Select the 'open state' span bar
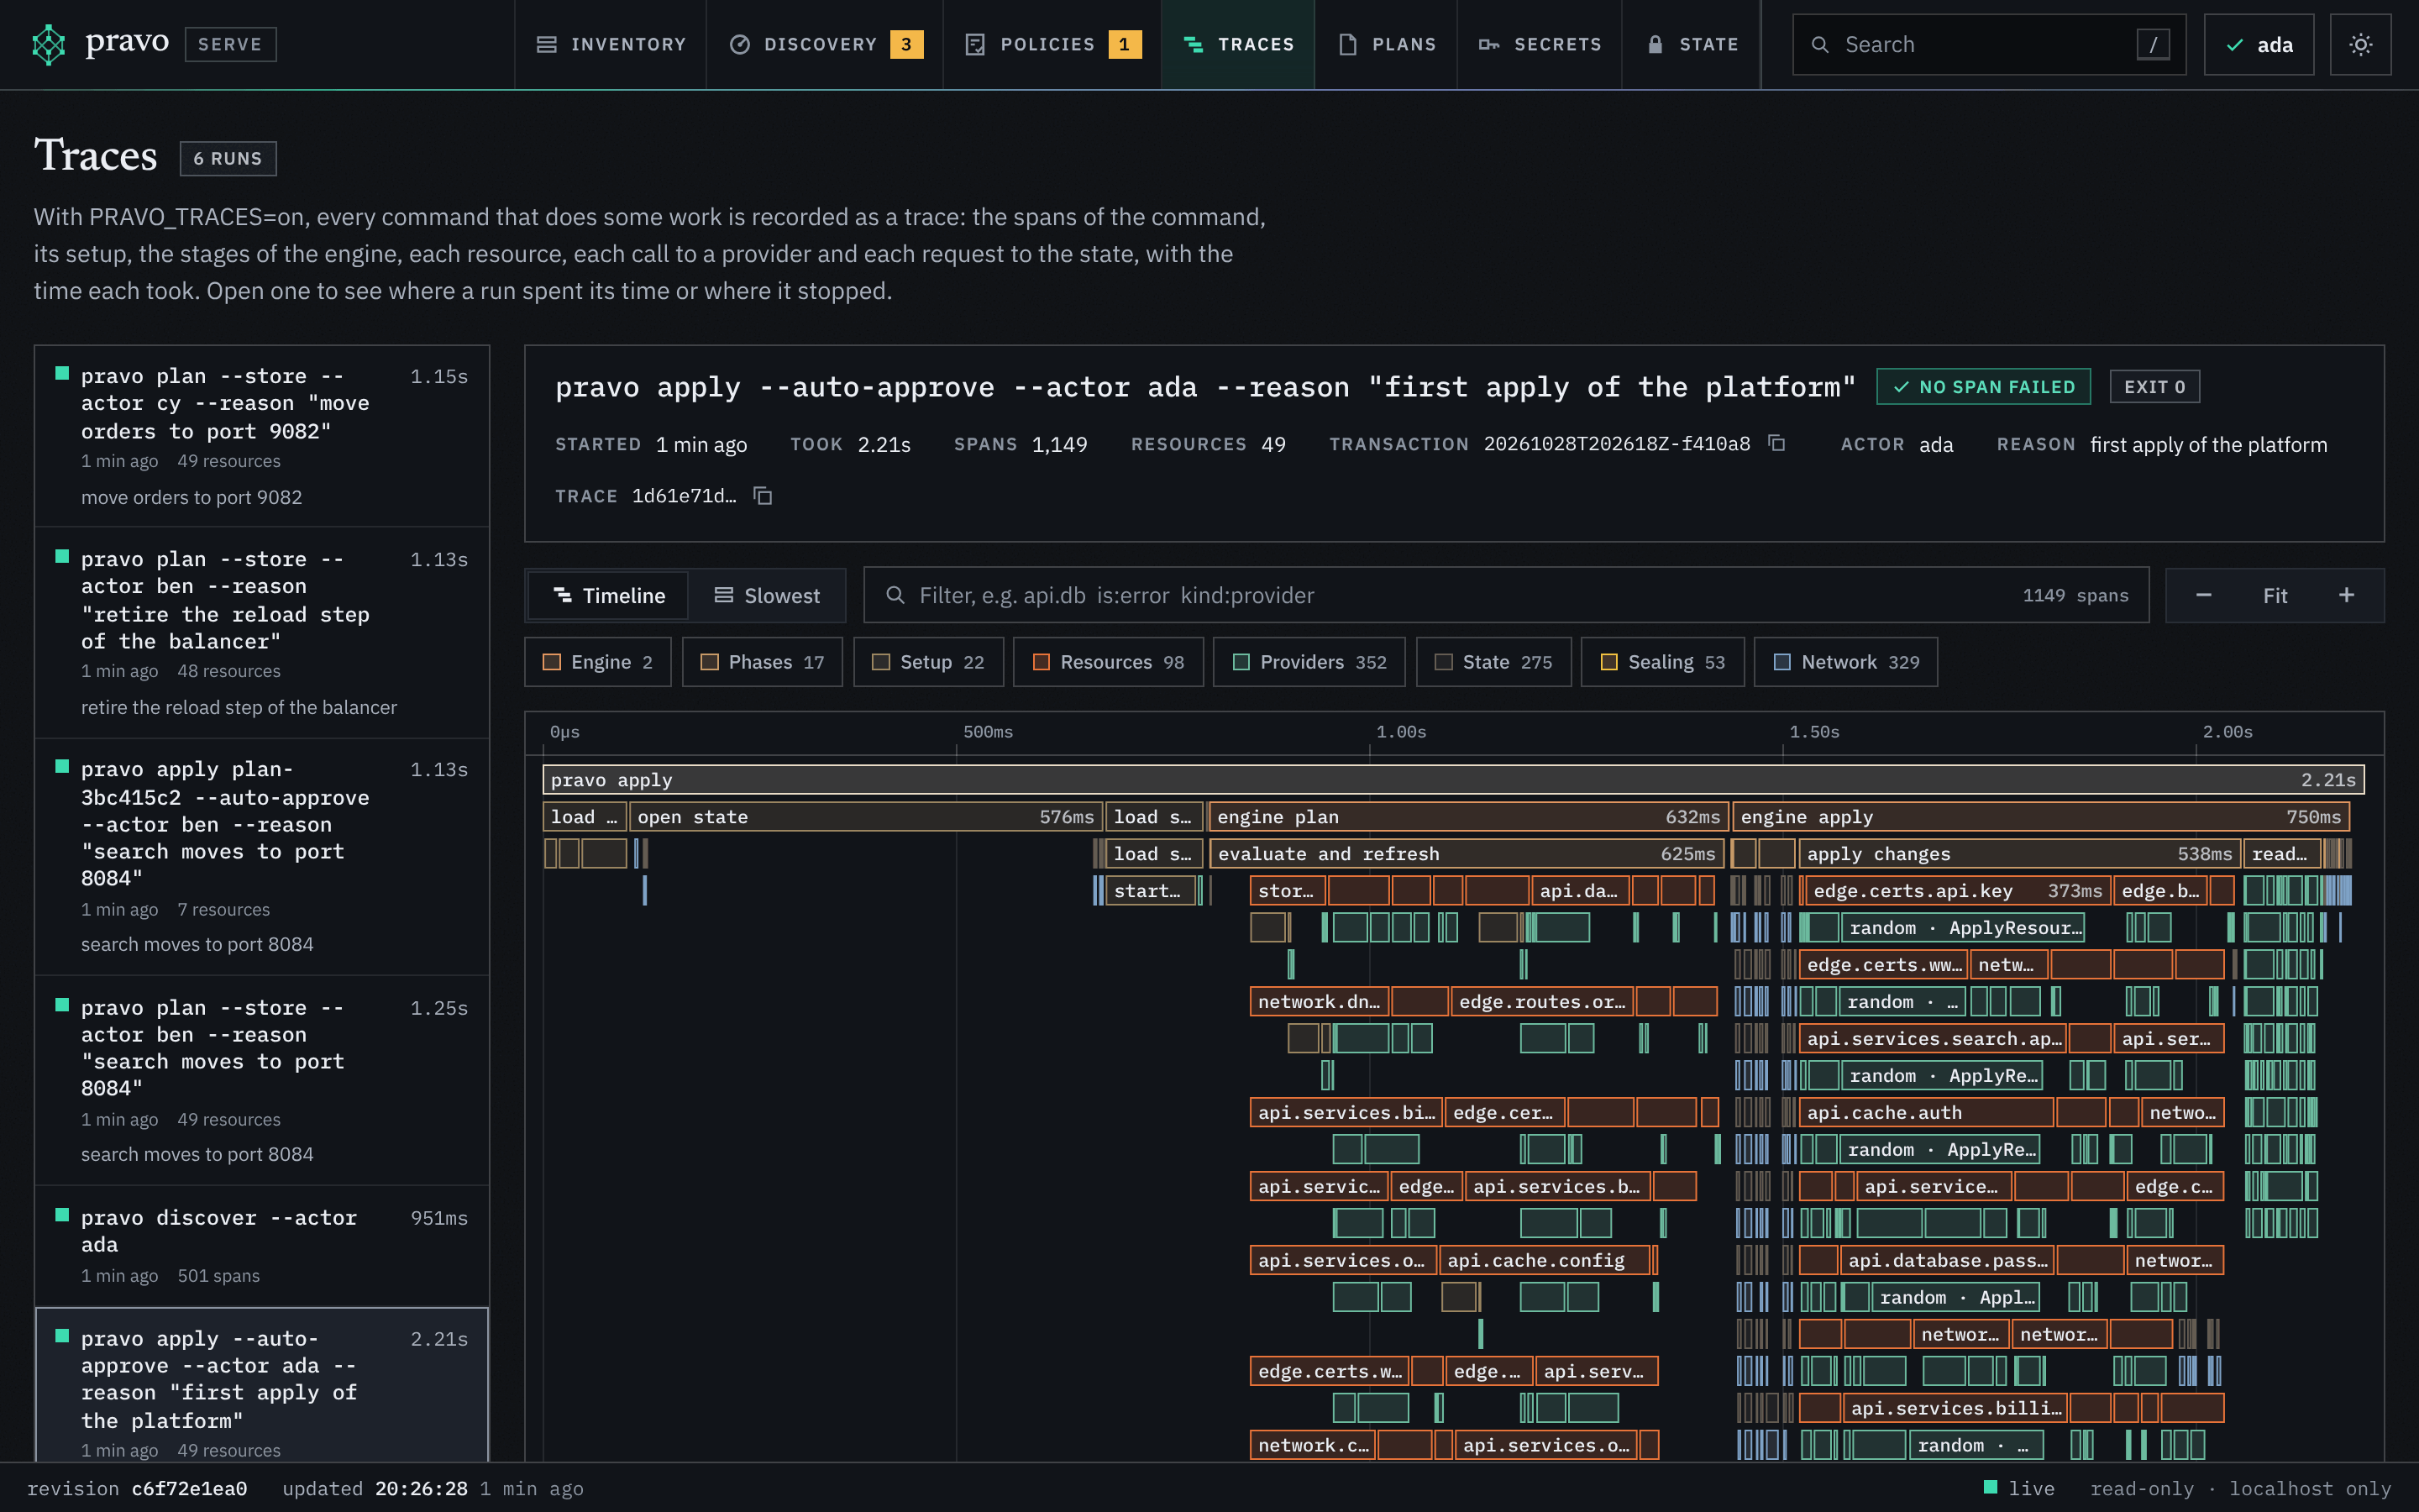Viewport: 2419px width, 1512px height. (x=866, y=817)
